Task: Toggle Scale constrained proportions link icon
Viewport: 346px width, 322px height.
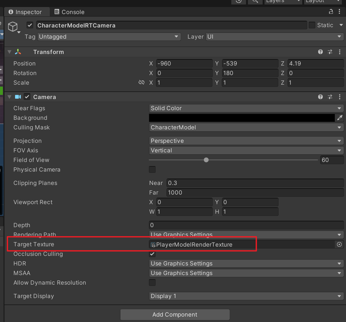Action: [x=142, y=83]
